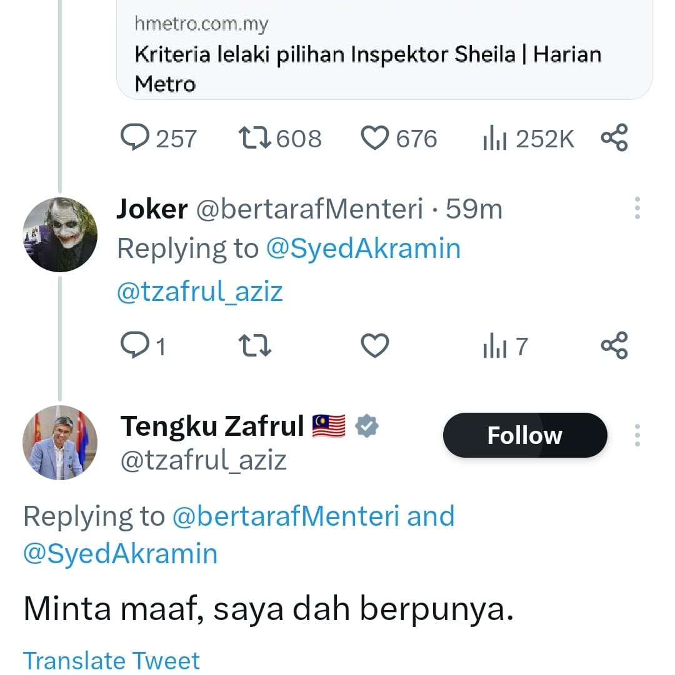View analytics for the 252K views tweet
Screen dimensions: 675x675
(494, 139)
